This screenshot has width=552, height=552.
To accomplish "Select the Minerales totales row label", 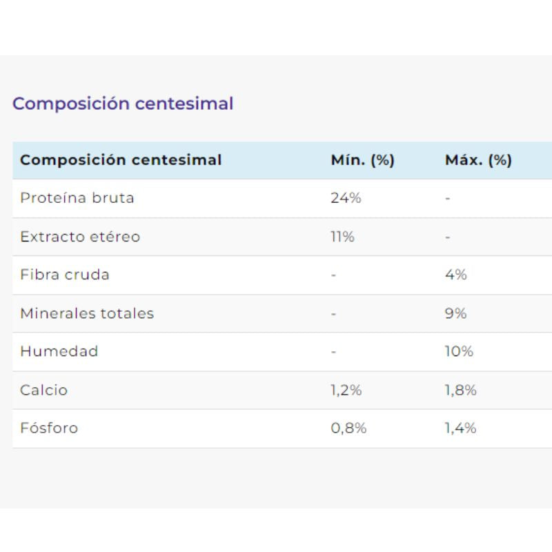I will point(87,313).
